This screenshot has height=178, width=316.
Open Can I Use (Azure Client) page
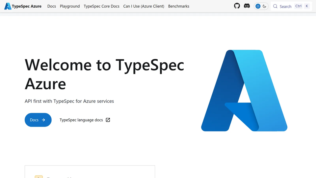pyautogui.click(x=144, y=6)
